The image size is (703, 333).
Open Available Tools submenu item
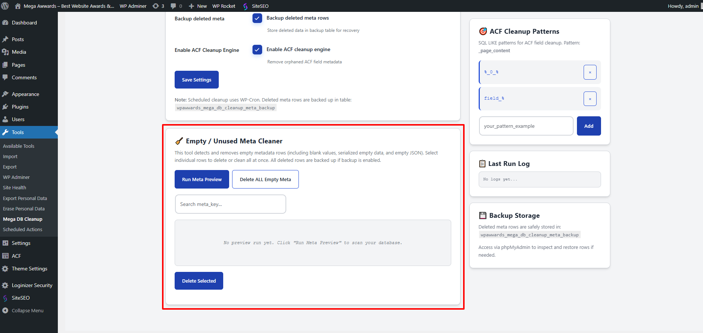[x=19, y=146]
